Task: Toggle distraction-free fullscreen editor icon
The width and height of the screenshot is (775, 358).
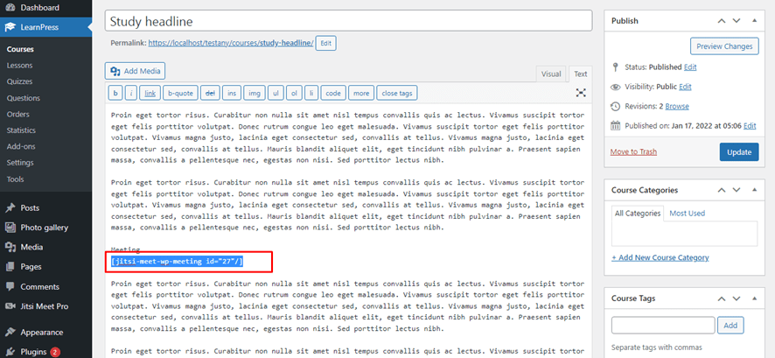Action: (x=581, y=93)
